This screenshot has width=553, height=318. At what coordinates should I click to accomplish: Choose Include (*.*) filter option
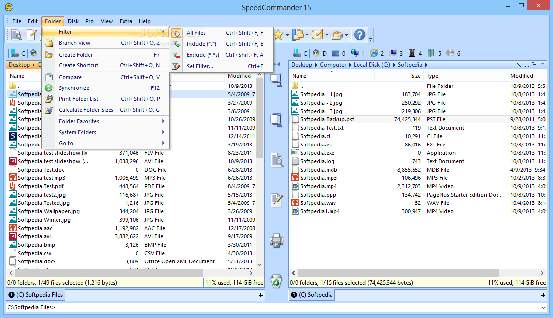[x=222, y=44]
